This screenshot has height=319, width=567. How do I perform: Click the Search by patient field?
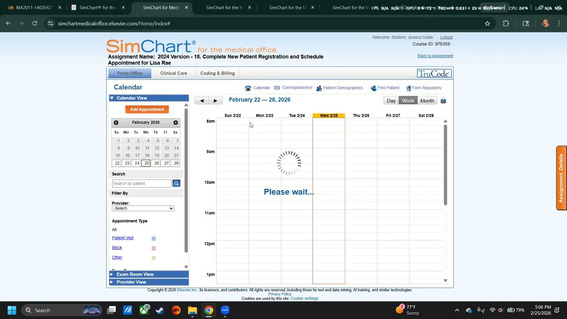click(x=142, y=183)
